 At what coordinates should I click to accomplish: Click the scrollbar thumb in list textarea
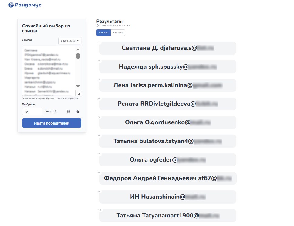[78, 56]
